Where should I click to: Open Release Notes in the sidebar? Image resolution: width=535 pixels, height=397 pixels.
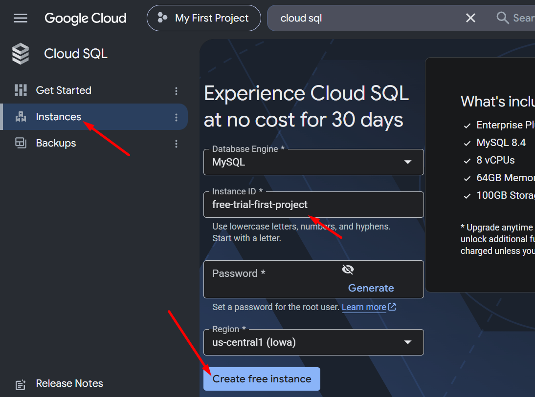click(69, 383)
